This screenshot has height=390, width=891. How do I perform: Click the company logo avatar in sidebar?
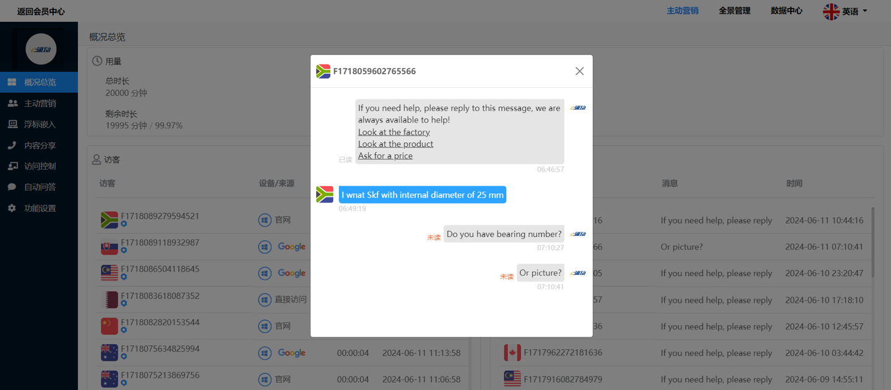tap(41, 49)
